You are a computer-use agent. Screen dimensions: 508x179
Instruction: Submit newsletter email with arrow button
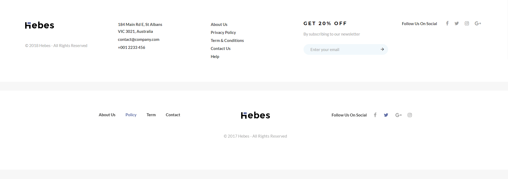(382, 49)
